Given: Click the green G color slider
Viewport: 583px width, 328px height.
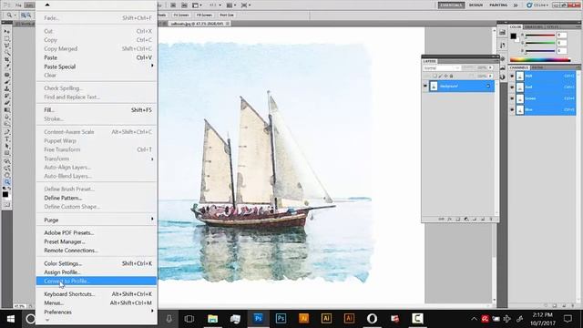Looking at the screenshot, I should (540, 43).
